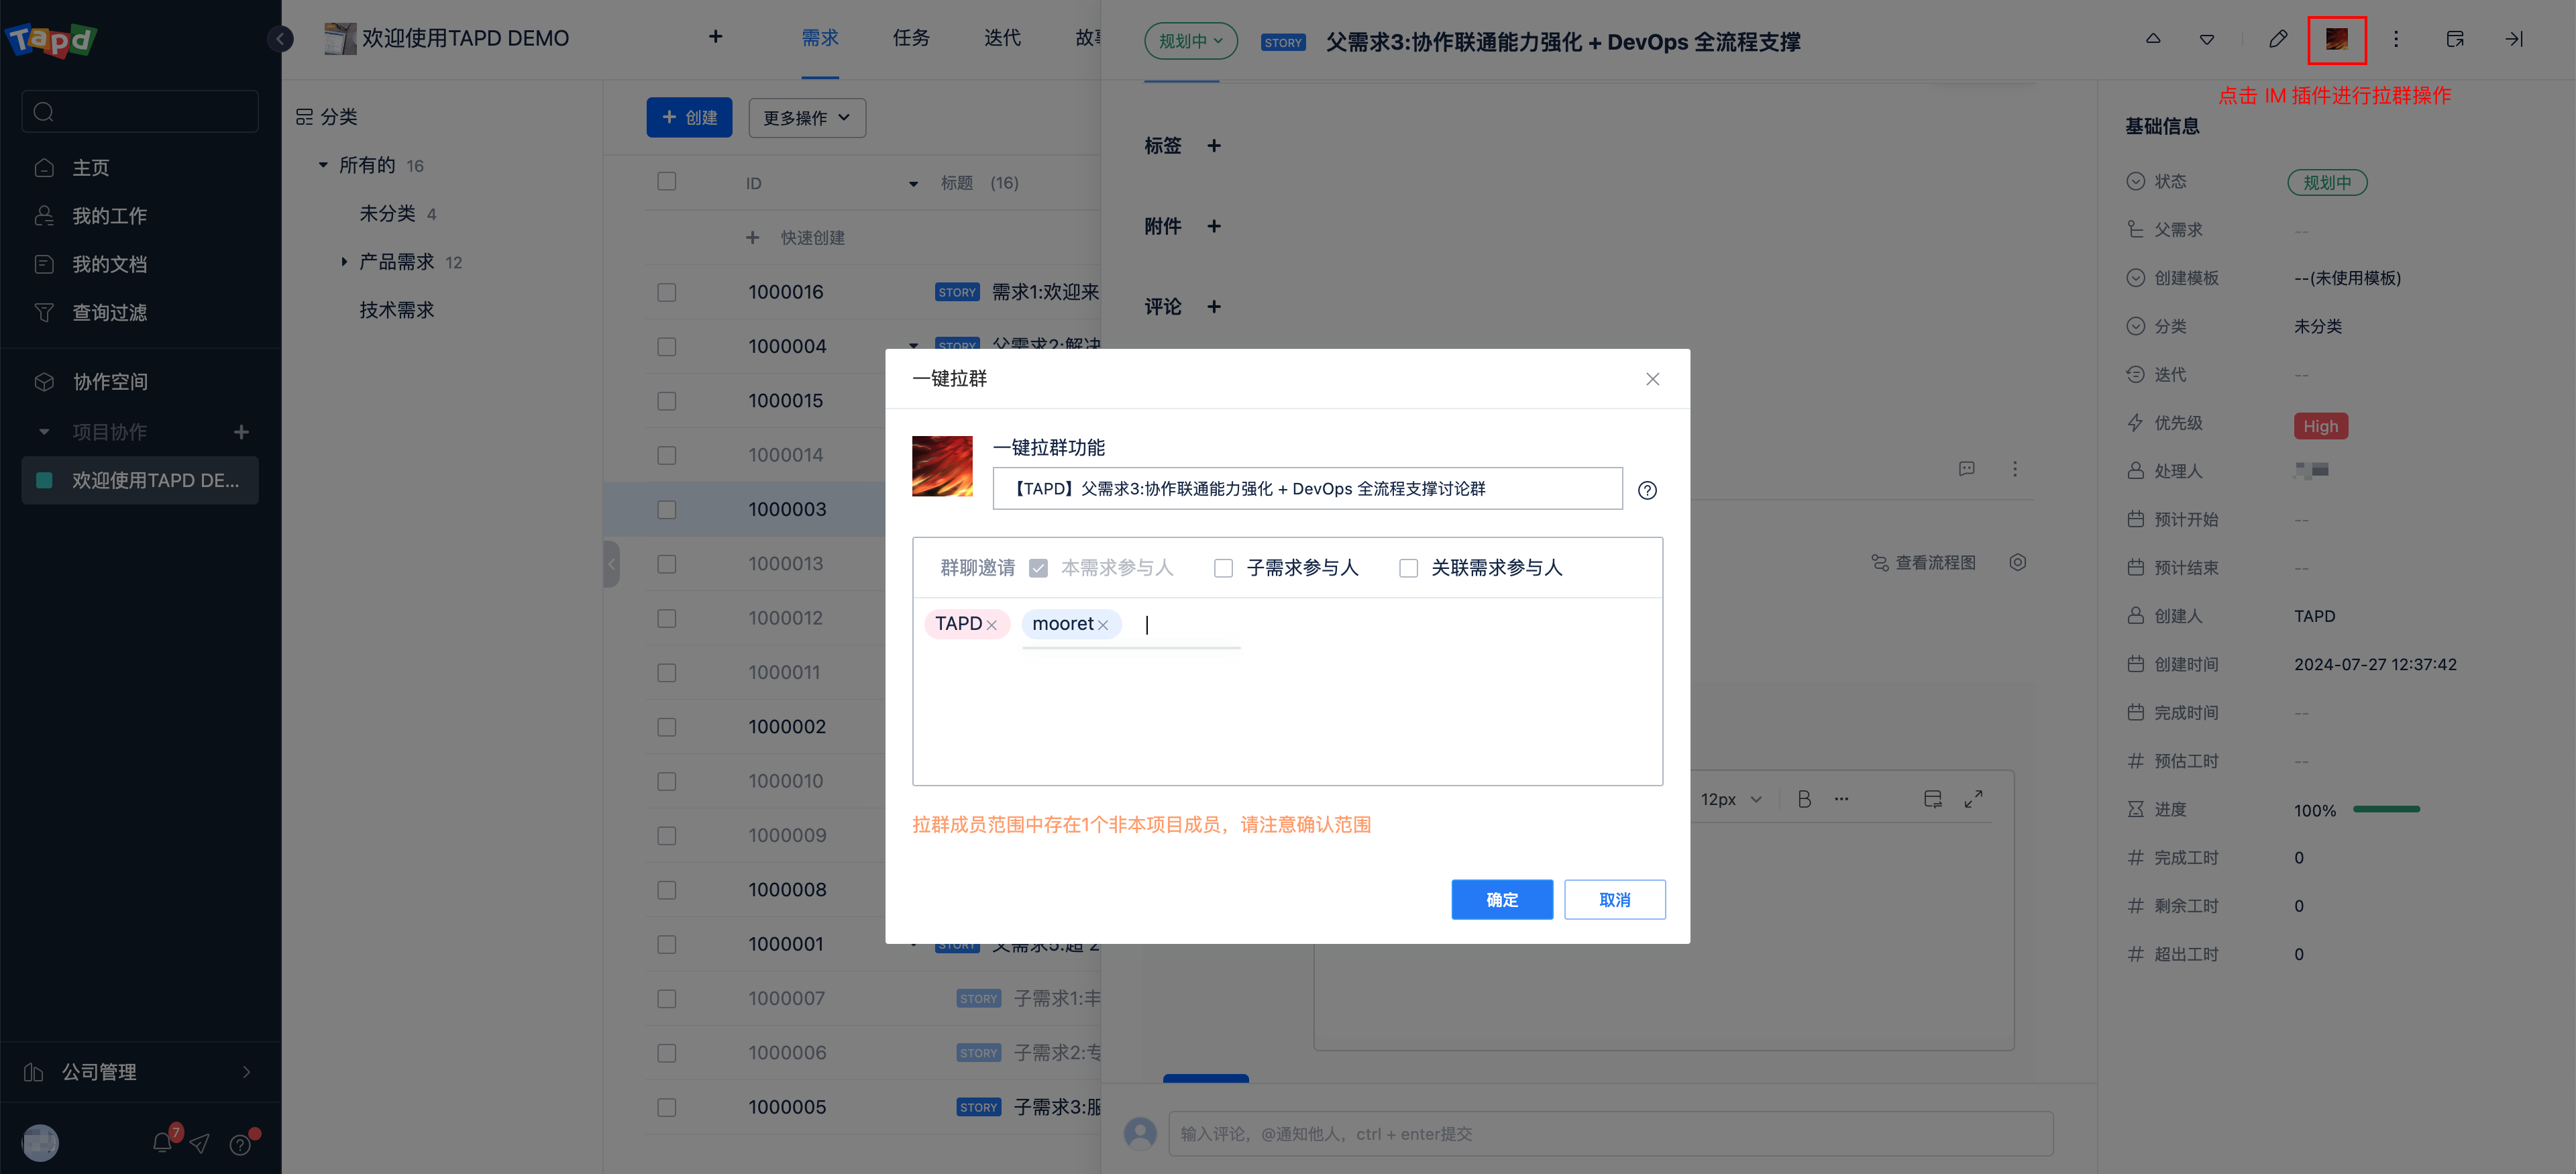The width and height of the screenshot is (2576, 1174).
Task: Toggle 关联需求参与人 checkbox
Action: (1408, 568)
